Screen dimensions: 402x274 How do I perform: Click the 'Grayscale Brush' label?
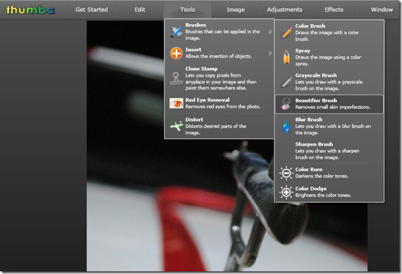316,75
